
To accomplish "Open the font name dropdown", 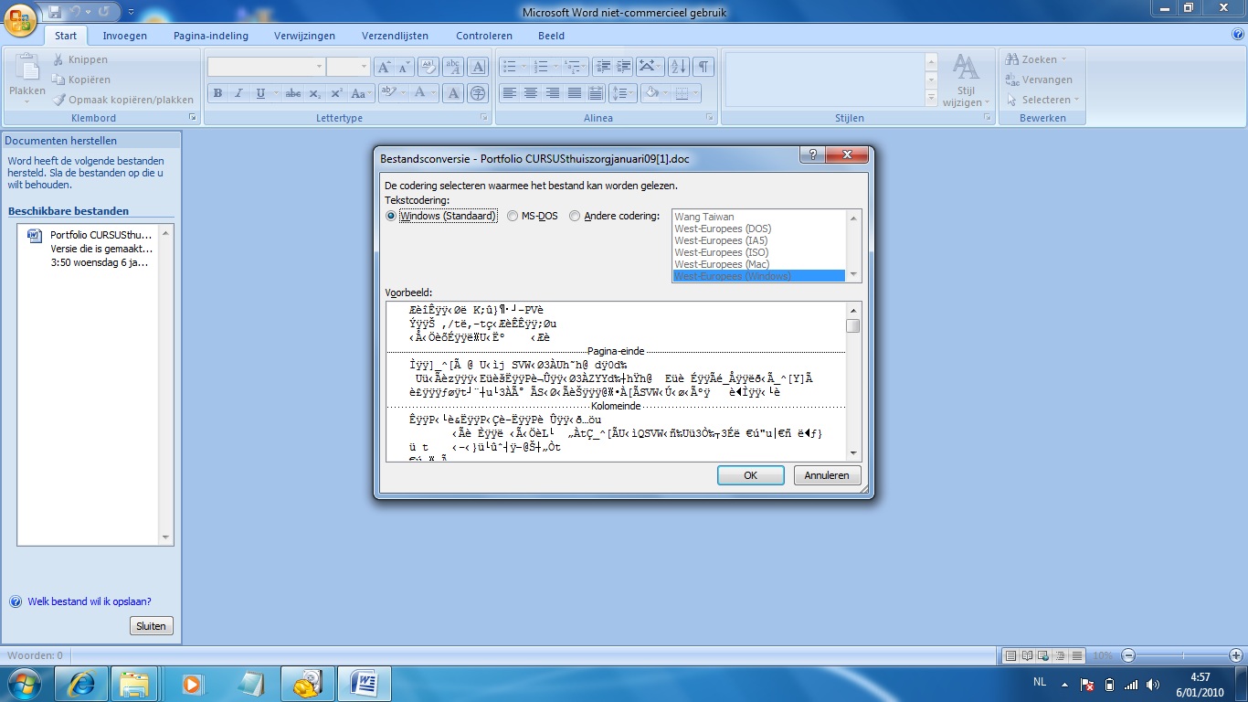I will 320,67.
